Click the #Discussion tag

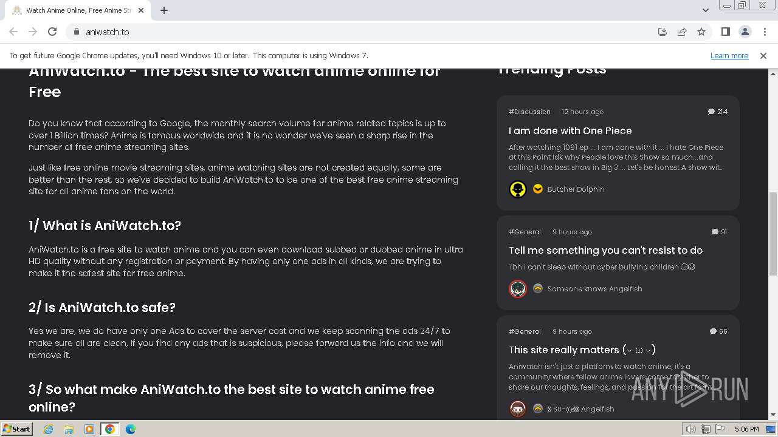(x=529, y=112)
